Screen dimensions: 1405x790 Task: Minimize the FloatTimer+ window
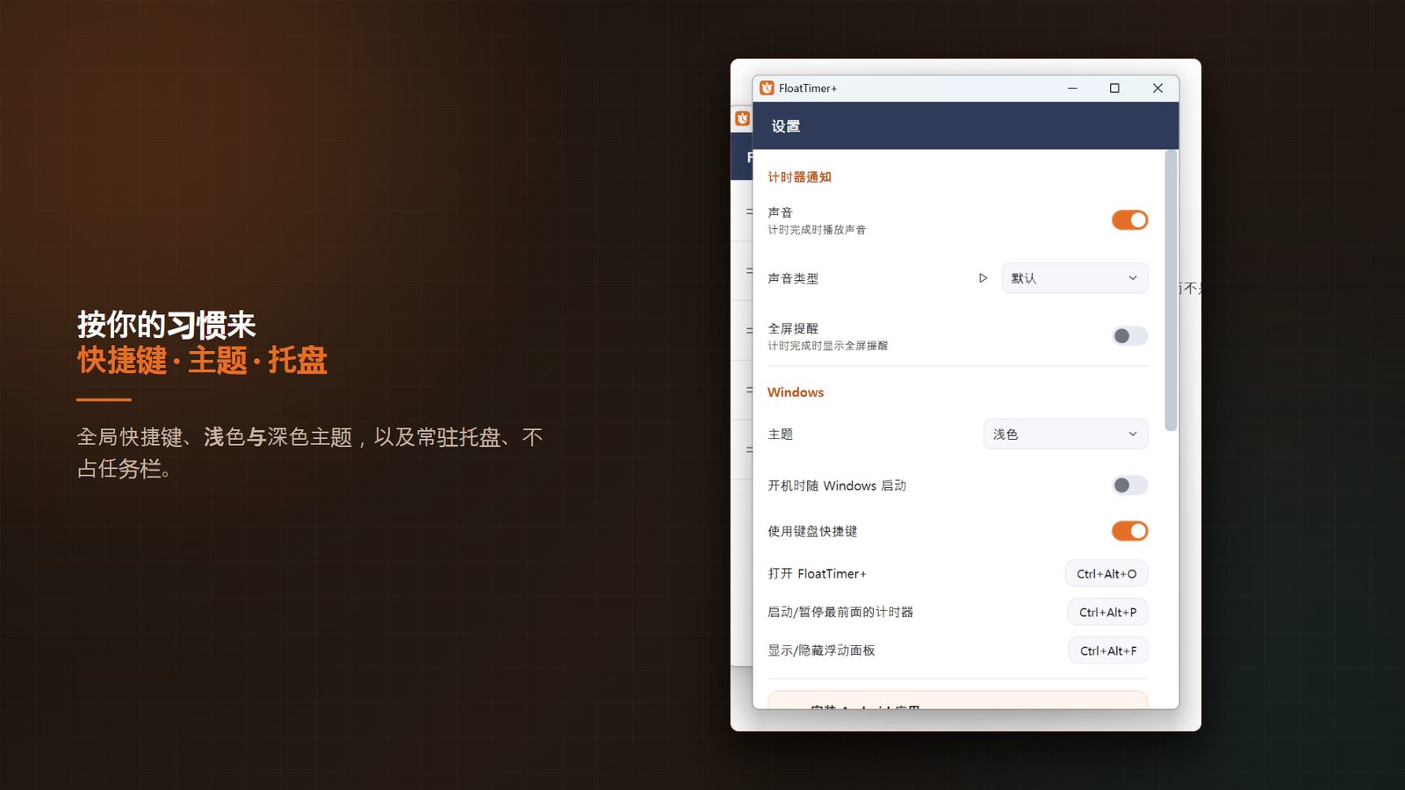[x=1072, y=88]
